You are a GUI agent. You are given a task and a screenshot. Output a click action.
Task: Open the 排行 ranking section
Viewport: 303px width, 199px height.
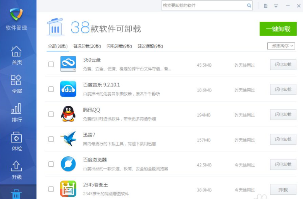(16, 113)
